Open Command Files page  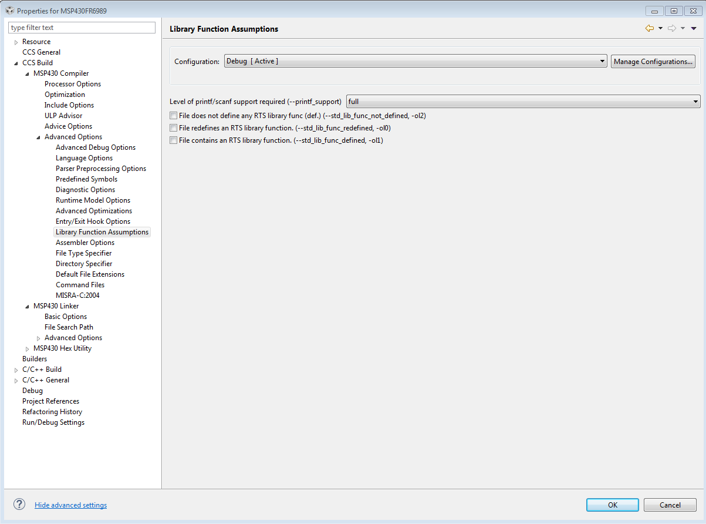80,285
